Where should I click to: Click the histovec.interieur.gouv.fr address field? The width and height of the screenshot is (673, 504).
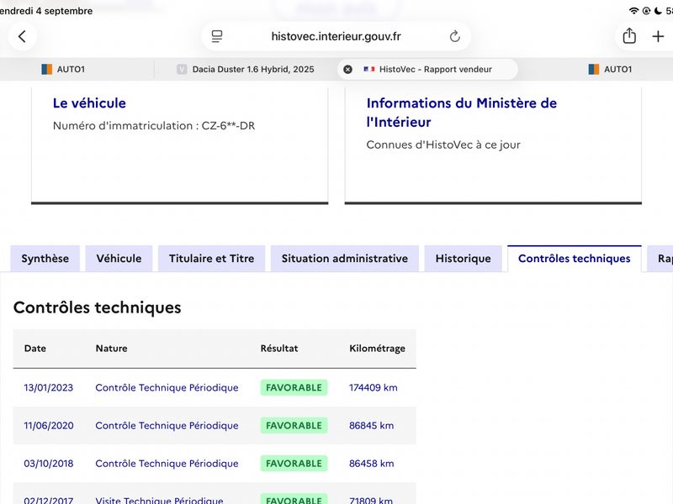(x=336, y=36)
